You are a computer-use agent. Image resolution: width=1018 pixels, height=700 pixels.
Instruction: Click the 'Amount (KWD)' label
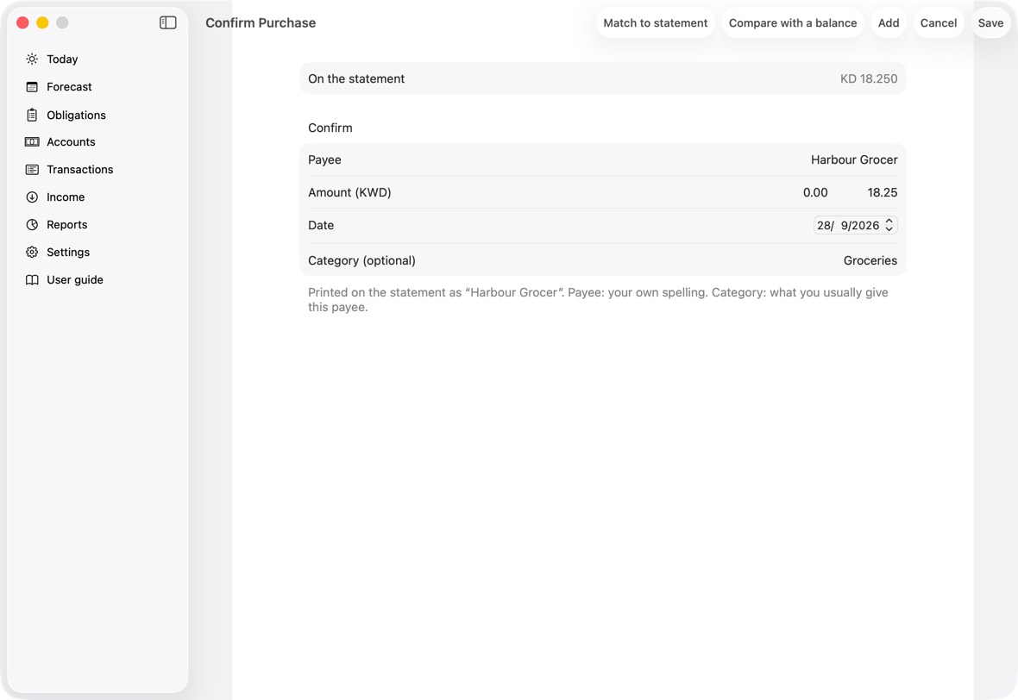(349, 193)
